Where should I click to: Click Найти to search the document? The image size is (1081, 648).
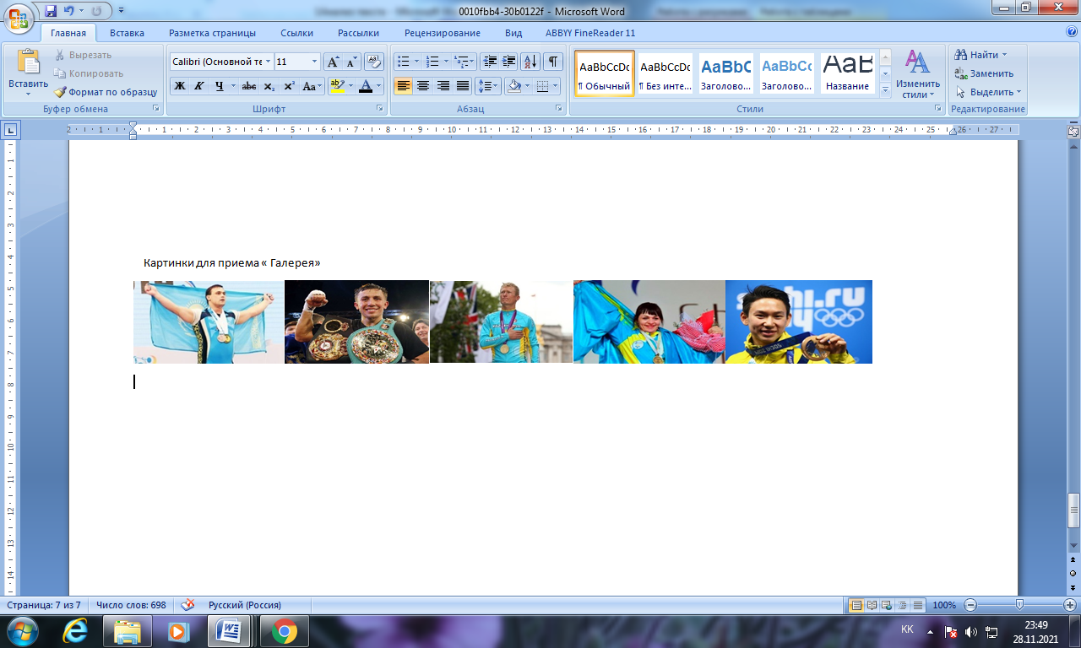[x=981, y=55]
